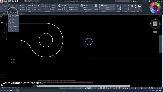The width and height of the screenshot is (163, 92).
Task: Open the object color ByLayer dropdown
Action: (108, 5)
